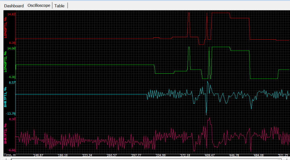Click the 0.39 minimum value of LONGFT1
Viewport: 290px width, 160px height.
pos(12,43)
